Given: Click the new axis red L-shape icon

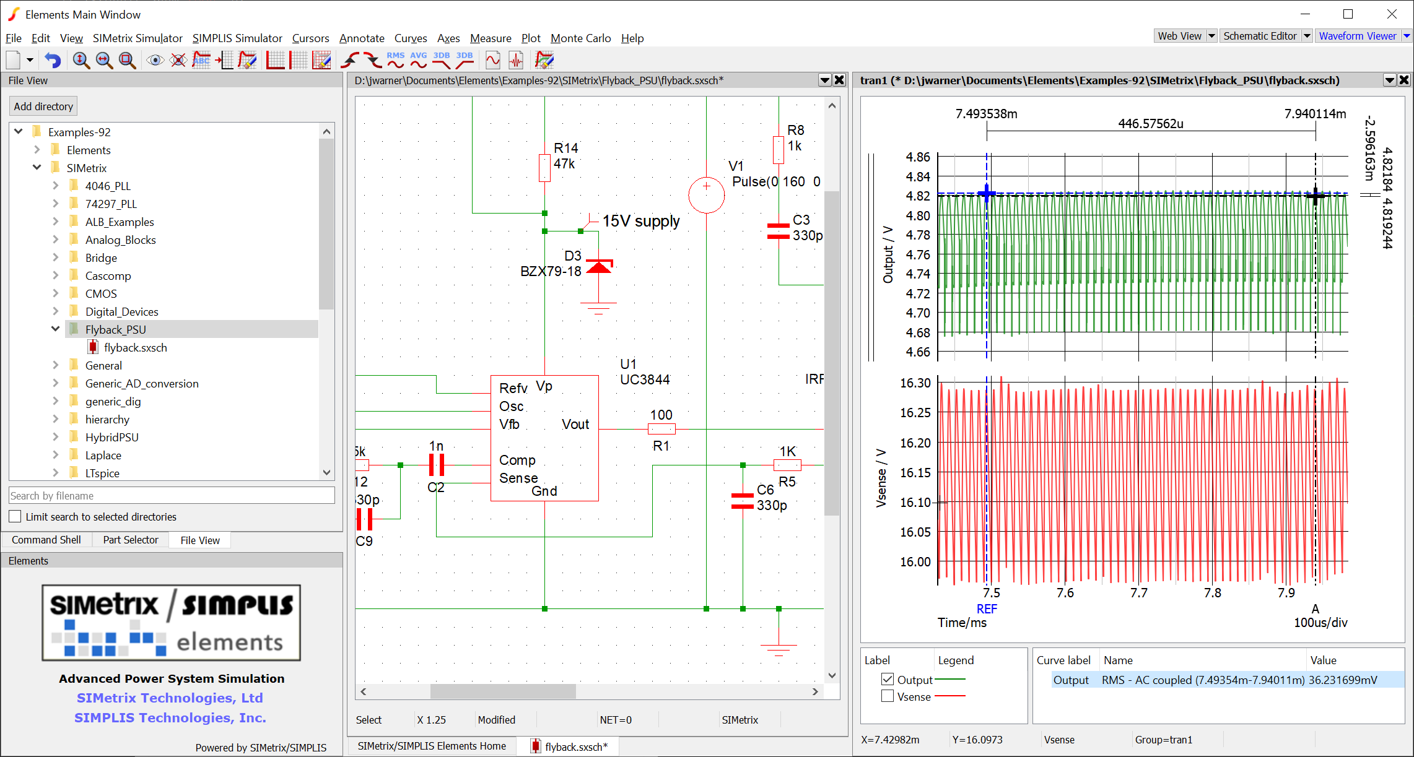Looking at the screenshot, I should 275,60.
